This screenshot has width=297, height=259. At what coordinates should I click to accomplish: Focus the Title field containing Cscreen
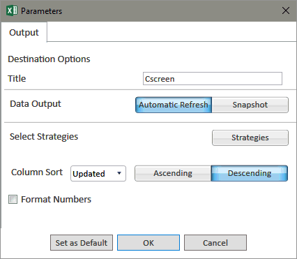click(213, 79)
